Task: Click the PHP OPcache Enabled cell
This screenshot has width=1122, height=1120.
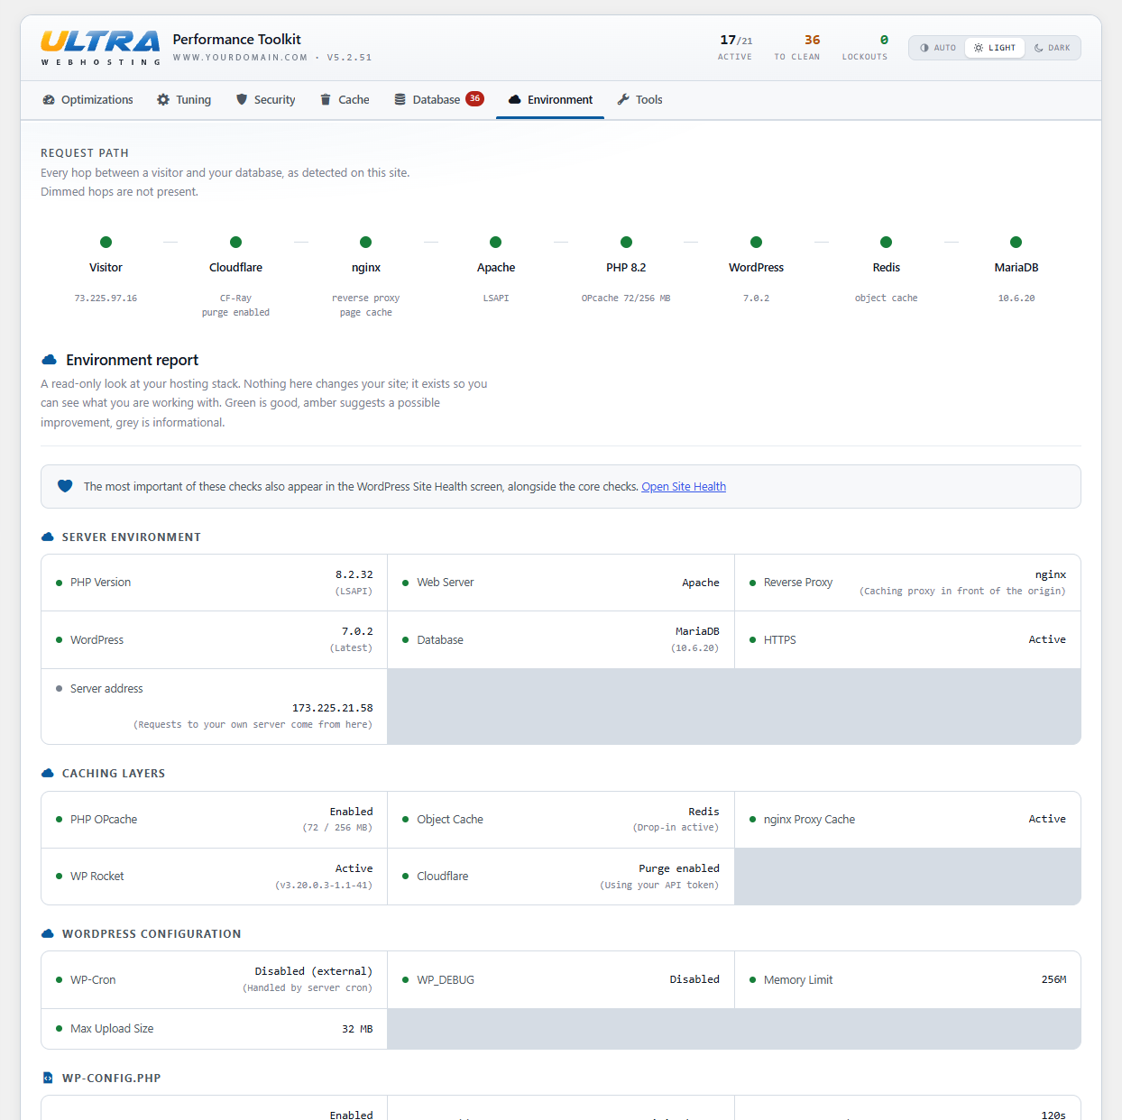Action: point(215,820)
